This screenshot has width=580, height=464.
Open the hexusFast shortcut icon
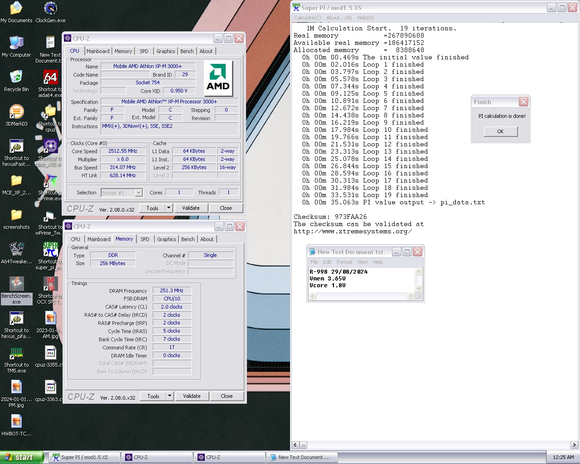16,152
